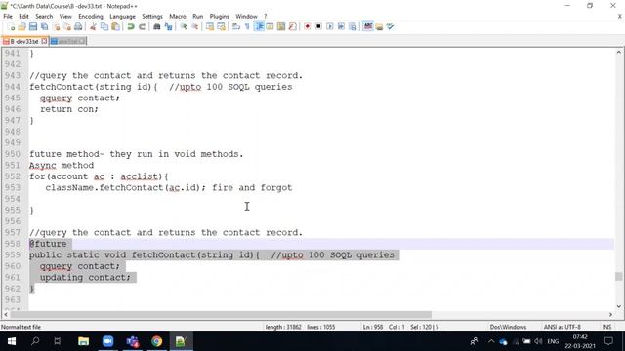
Task: Click the horizontal scrollbar thumb
Action: 221,314
